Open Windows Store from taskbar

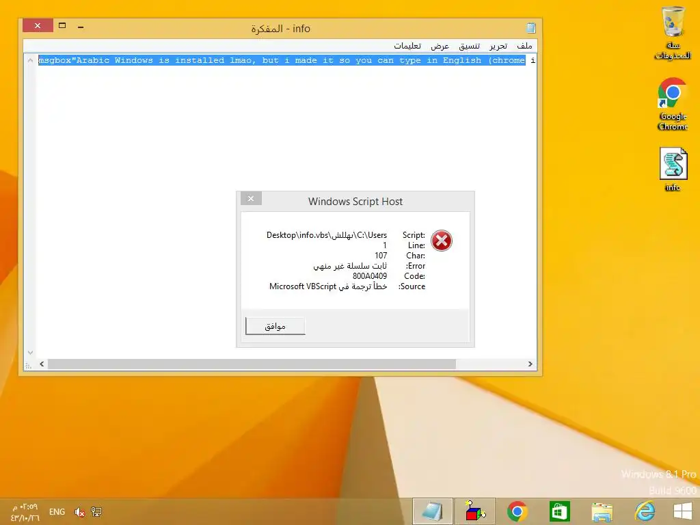(559, 511)
